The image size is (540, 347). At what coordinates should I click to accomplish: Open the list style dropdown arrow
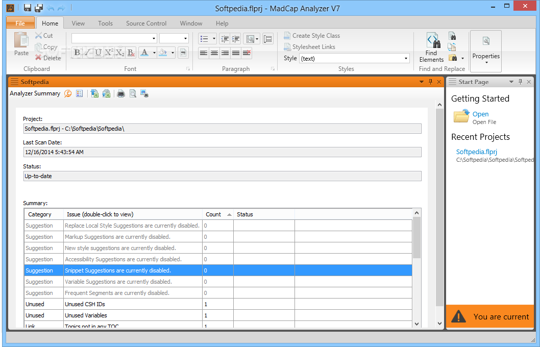pyautogui.click(x=214, y=39)
